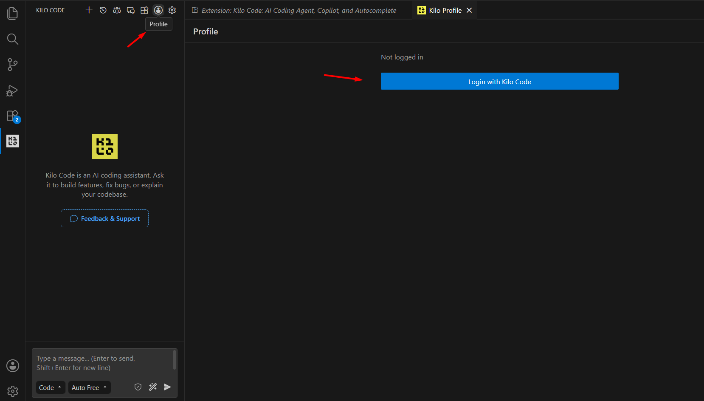Open the Extensions view with the 2 badge
This screenshot has height=401, width=704.
13,116
